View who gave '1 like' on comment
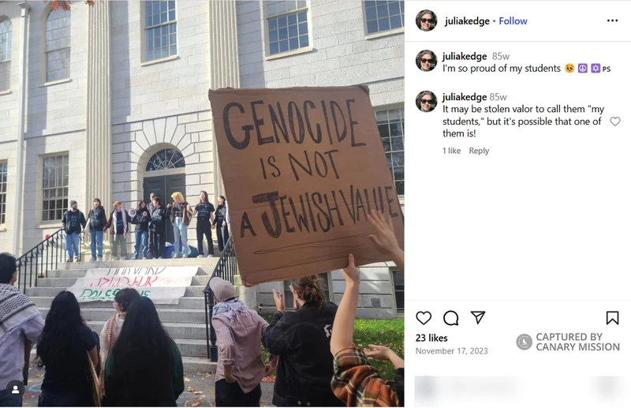Image resolution: width=631 pixels, height=408 pixels. tap(451, 151)
